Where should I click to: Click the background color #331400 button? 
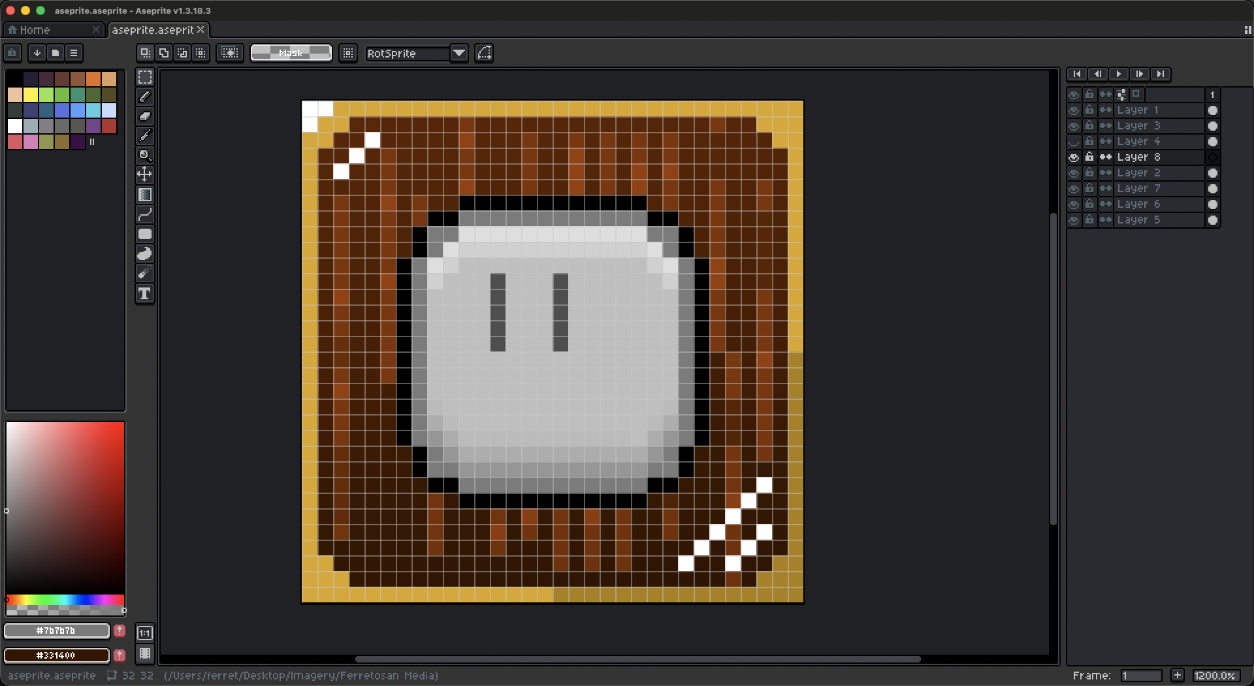click(57, 655)
